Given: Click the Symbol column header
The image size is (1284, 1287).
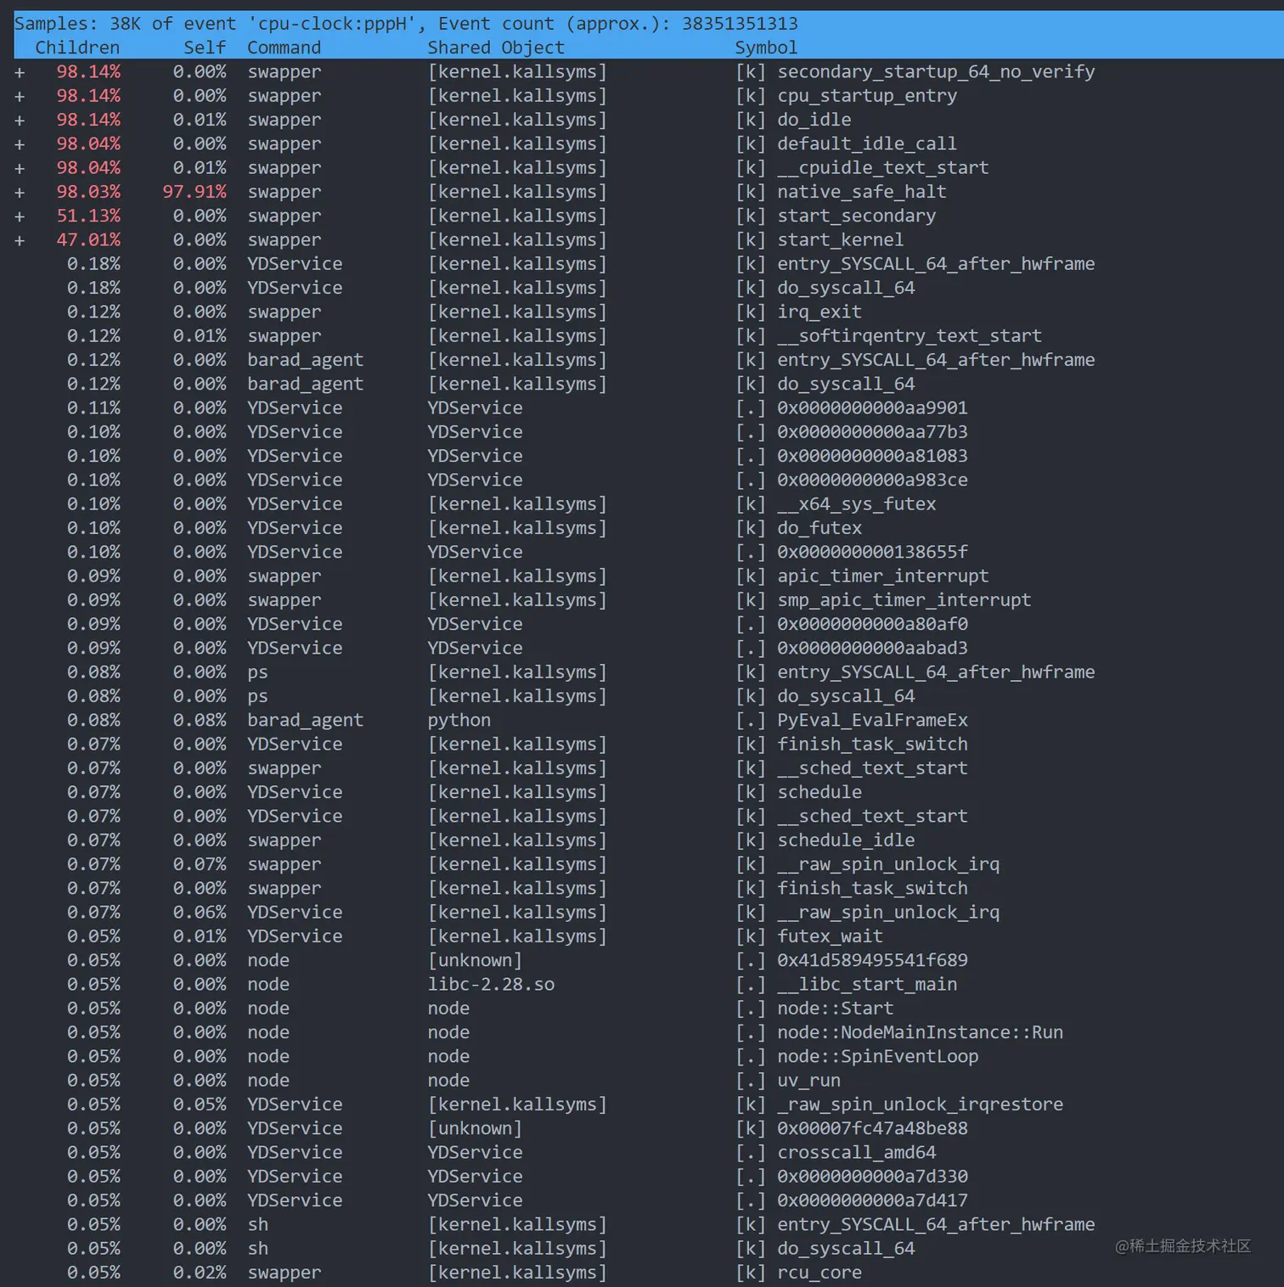Looking at the screenshot, I should coord(766,48).
